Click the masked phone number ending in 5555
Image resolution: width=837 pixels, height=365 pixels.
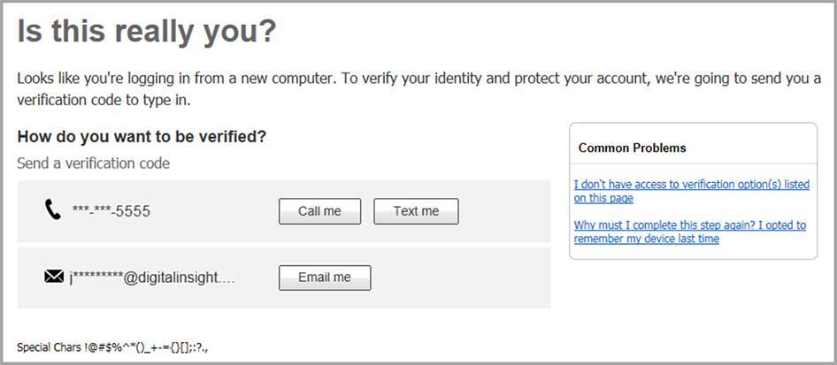point(111,211)
